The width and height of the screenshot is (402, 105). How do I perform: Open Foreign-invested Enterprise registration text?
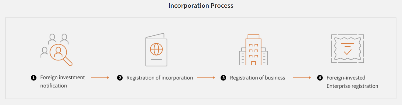tap(352, 82)
